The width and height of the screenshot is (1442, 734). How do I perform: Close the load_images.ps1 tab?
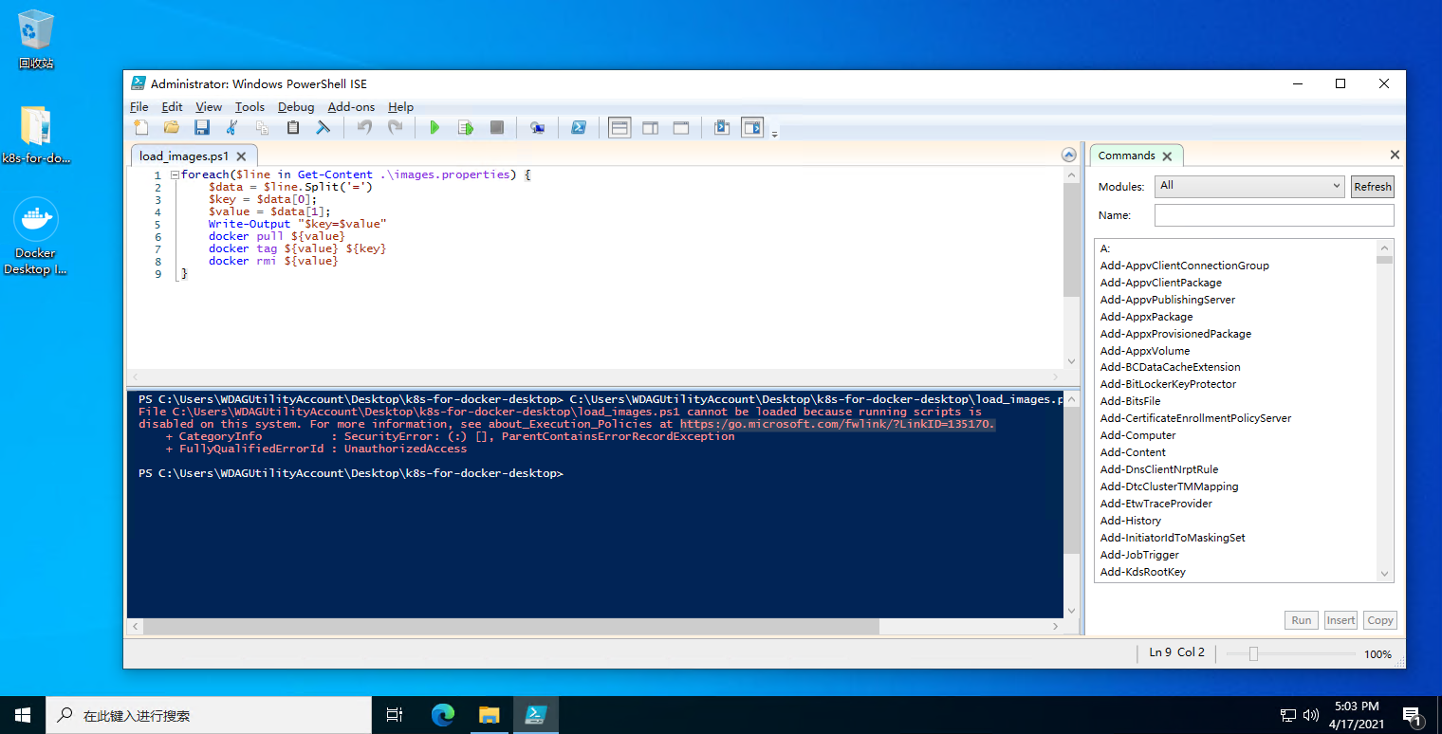click(x=241, y=156)
